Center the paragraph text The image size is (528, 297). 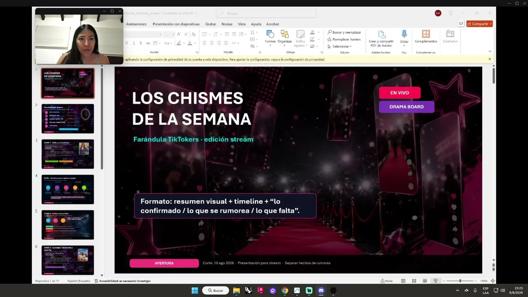212,43
